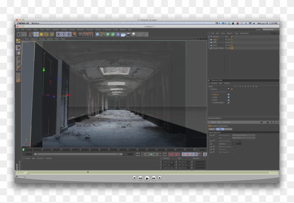
Task: Select Cube.1 in the object manager
Action: point(216,39)
